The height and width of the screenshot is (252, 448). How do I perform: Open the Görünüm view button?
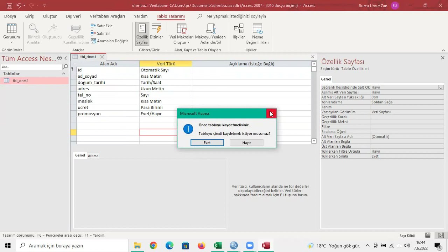click(x=12, y=34)
